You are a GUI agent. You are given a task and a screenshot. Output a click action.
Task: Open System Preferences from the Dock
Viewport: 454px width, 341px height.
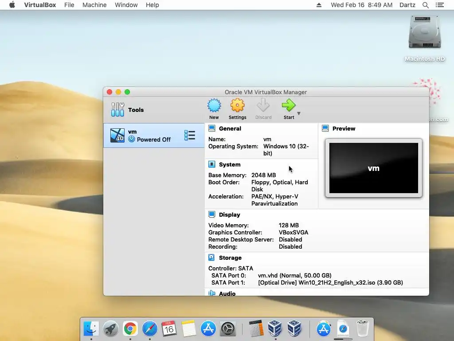(228, 329)
